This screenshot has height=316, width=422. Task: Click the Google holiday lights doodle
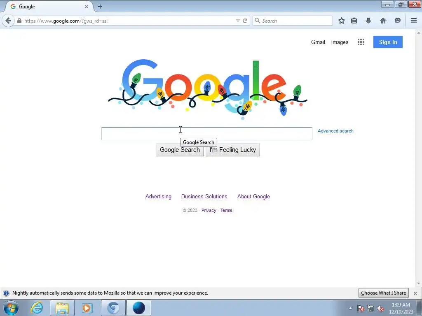click(207, 89)
